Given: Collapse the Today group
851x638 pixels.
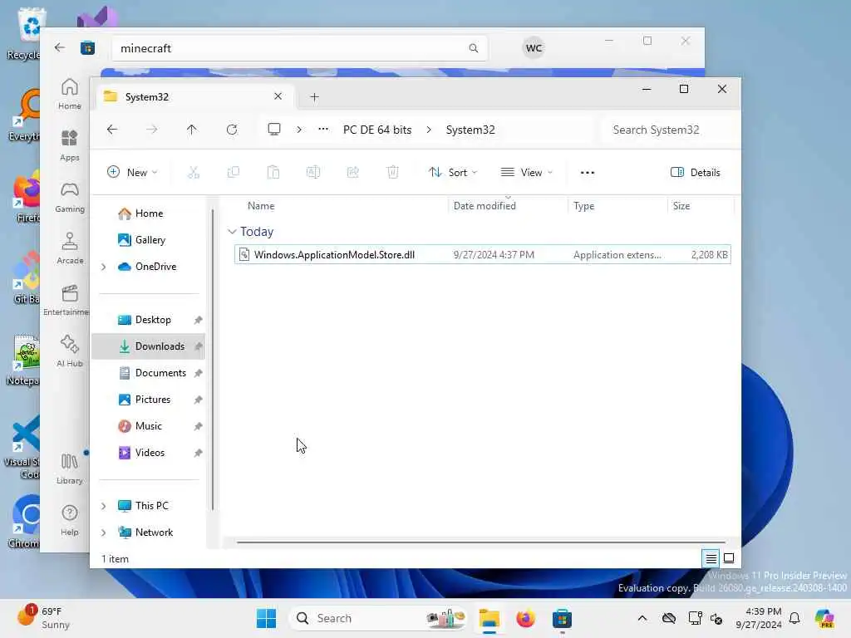Looking at the screenshot, I should [232, 232].
